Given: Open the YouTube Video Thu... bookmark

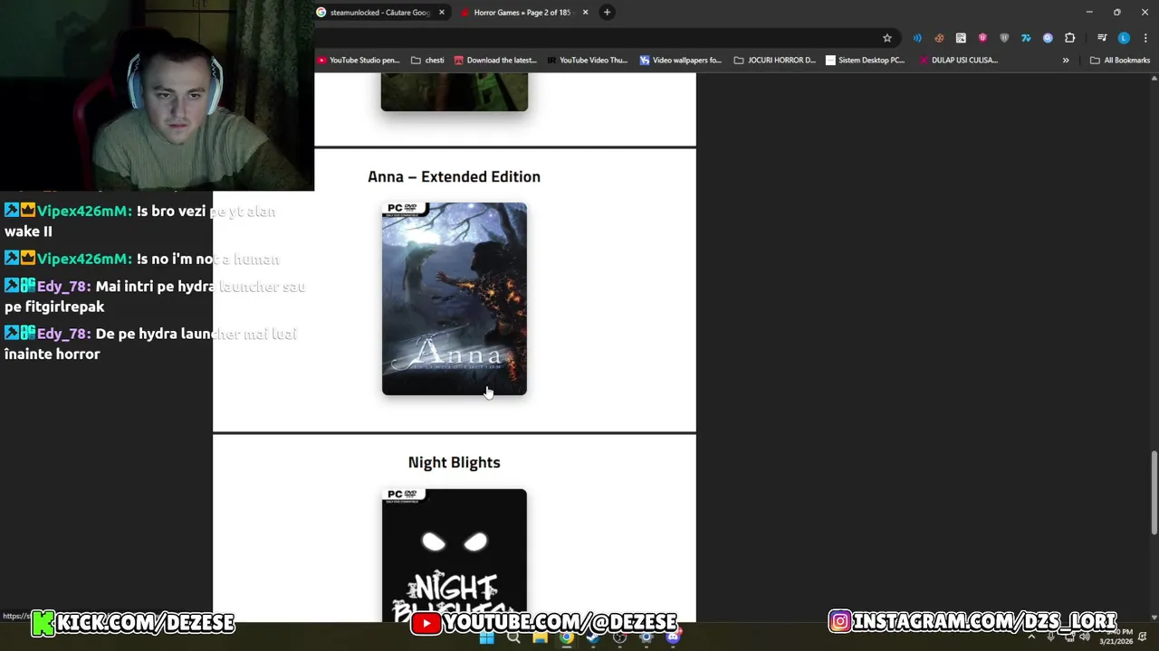Looking at the screenshot, I should pyautogui.click(x=587, y=61).
